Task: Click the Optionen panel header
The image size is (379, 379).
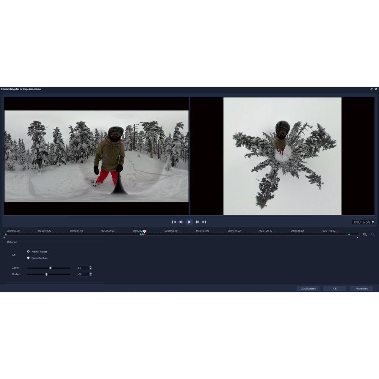Action: [x=12, y=242]
